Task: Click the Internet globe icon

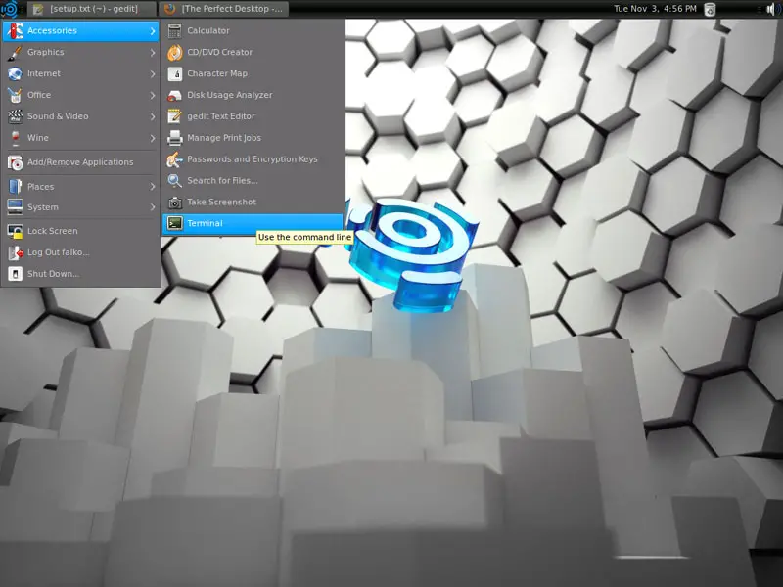Action: (x=15, y=74)
